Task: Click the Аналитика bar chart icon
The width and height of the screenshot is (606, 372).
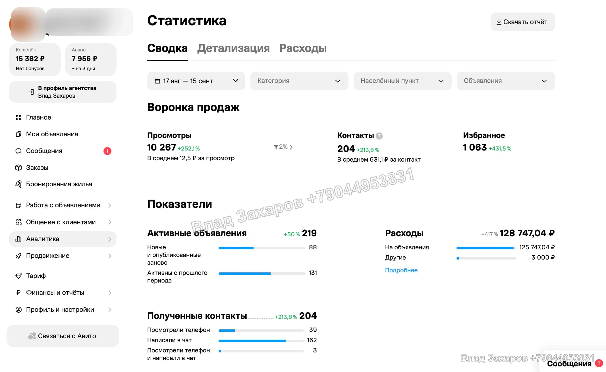Action: pos(18,239)
